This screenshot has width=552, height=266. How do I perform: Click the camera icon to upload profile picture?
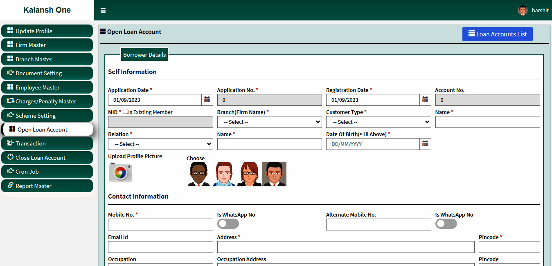coord(120,172)
